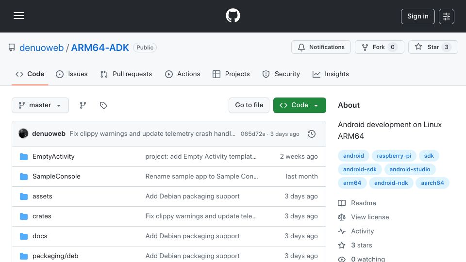Star the repository
This screenshot has height=262, width=466.
click(x=433, y=47)
